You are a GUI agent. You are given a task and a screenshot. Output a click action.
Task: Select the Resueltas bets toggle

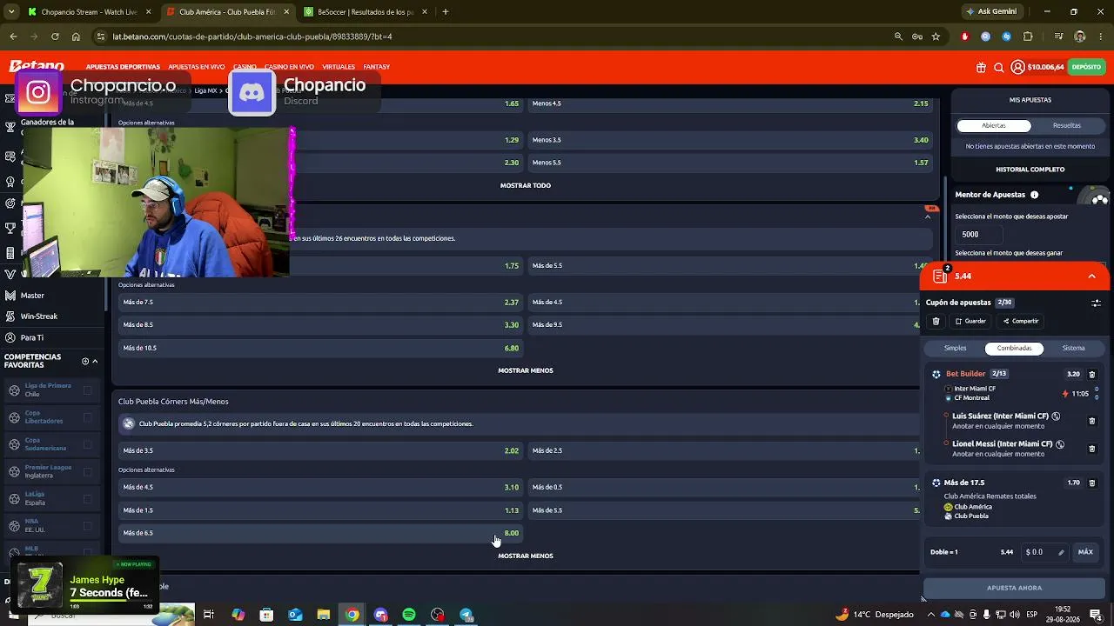[x=1067, y=125]
